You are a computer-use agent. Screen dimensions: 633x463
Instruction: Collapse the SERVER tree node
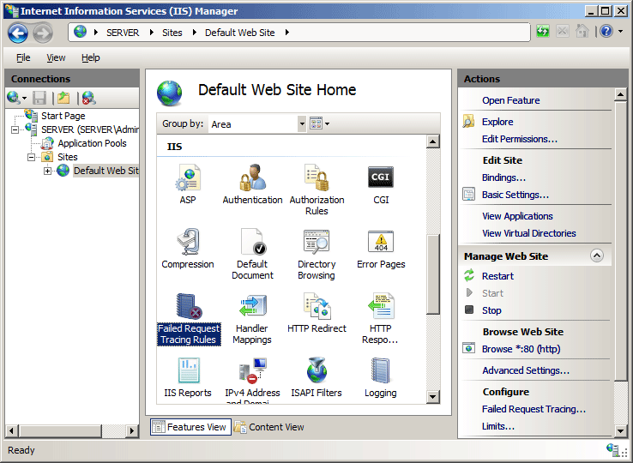(x=15, y=130)
